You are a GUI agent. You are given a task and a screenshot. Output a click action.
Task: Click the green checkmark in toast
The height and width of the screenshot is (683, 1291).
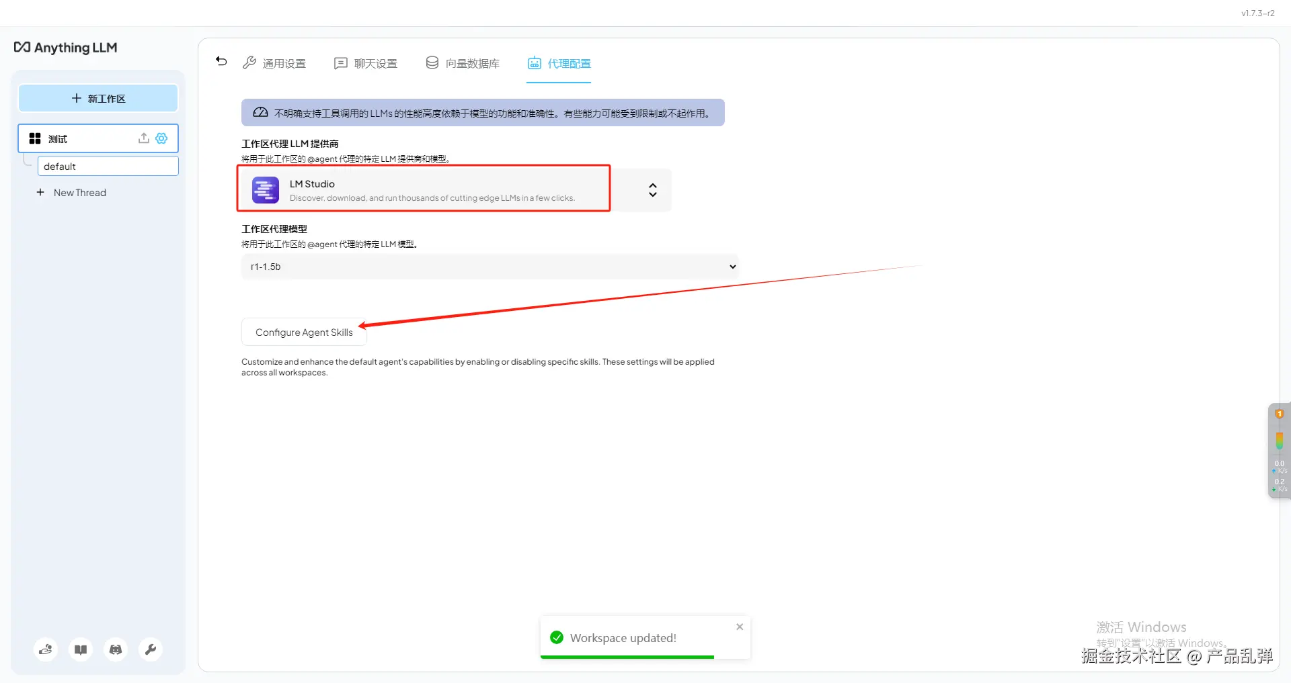(x=557, y=637)
